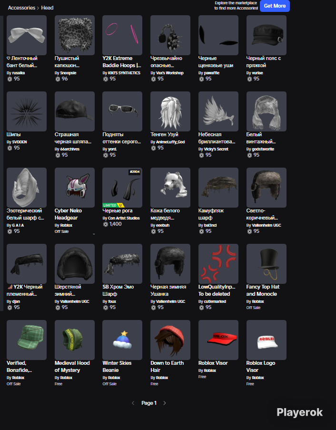Select the Cyber Neko Headgear thumbnail
The width and height of the screenshot is (336, 430).
(x=75, y=188)
